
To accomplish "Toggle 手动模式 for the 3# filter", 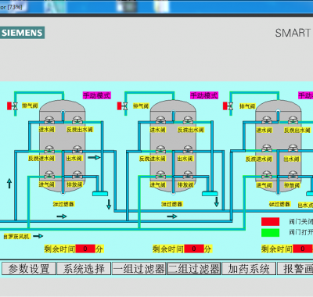I will point(204,95).
